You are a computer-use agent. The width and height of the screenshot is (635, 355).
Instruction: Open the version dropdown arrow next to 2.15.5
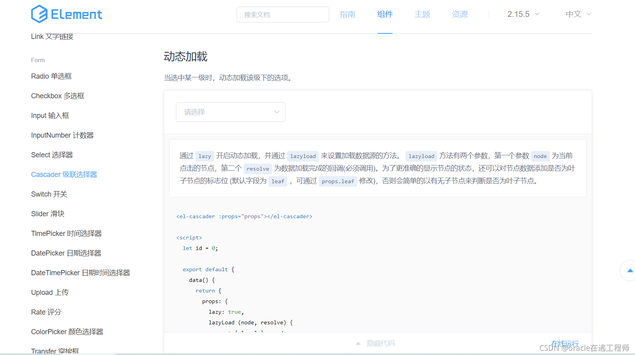[538, 14]
